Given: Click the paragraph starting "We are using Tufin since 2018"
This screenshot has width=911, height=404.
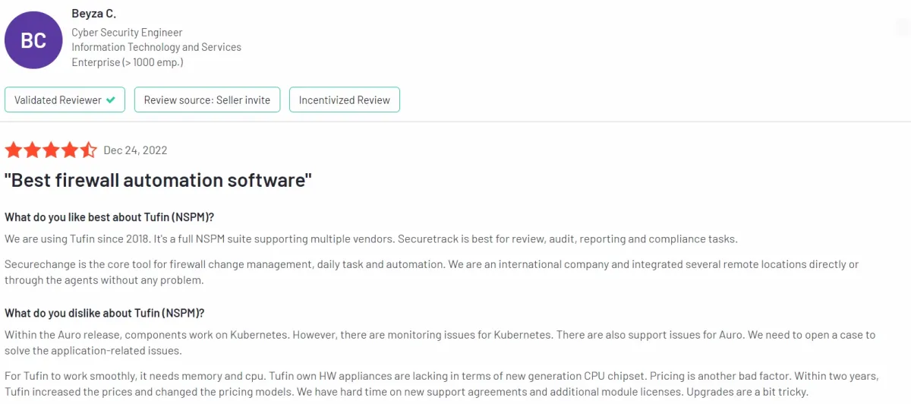Looking at the screenshot, I should coord(371,238).
